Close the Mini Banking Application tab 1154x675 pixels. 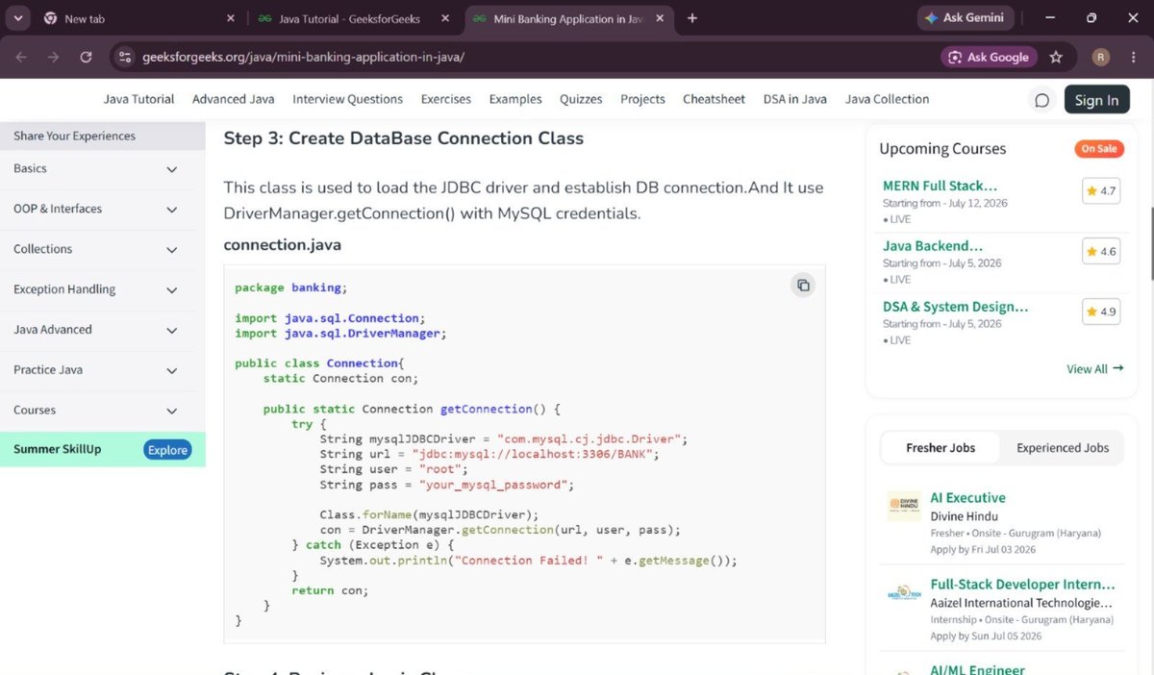pyautogui.click(x=661, y=18)
